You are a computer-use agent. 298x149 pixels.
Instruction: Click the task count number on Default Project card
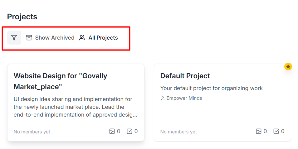tap(283, 131)
